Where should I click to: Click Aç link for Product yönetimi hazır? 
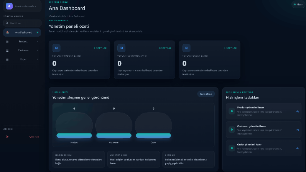(x=298, y=111)
